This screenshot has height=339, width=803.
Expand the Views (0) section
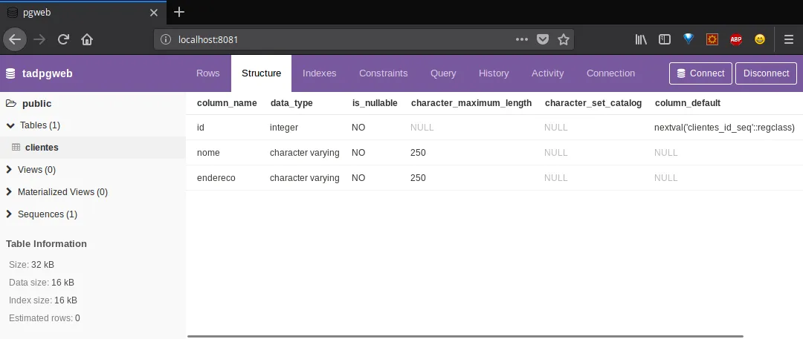(9, 170)
